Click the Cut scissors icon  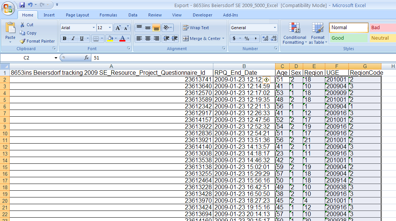[22, 25]
